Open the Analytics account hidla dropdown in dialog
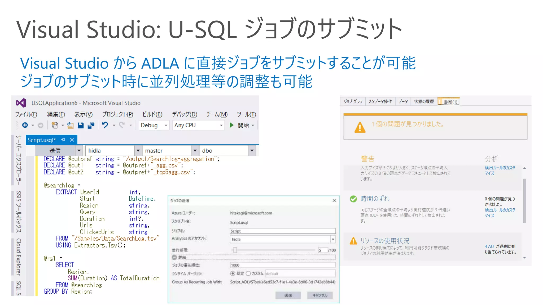The image size is (543, 305). click(x=333, y=239)
